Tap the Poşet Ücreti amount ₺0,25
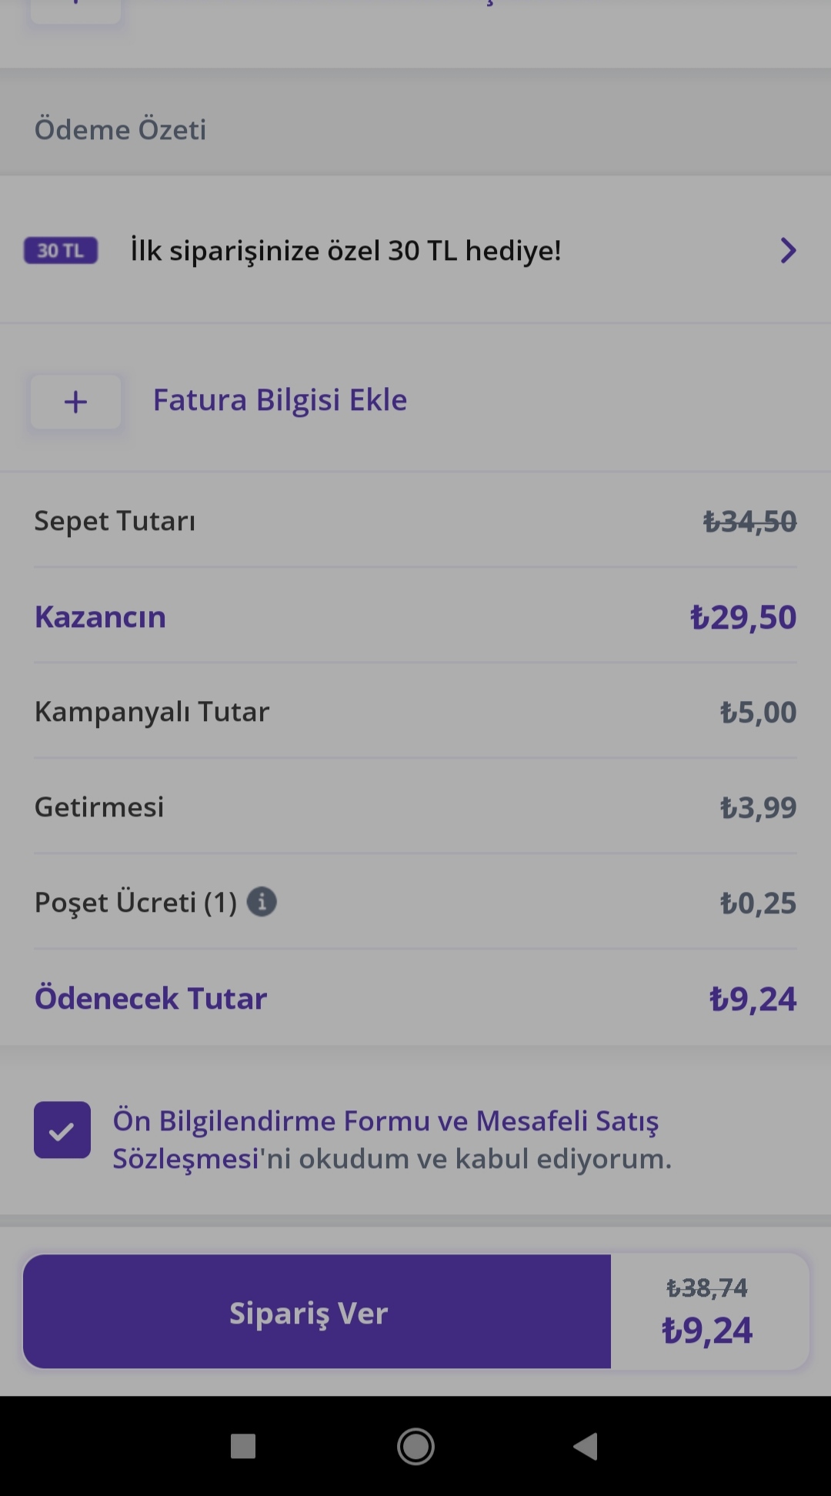Viewport: 831px width, 1496px height. 758,903
